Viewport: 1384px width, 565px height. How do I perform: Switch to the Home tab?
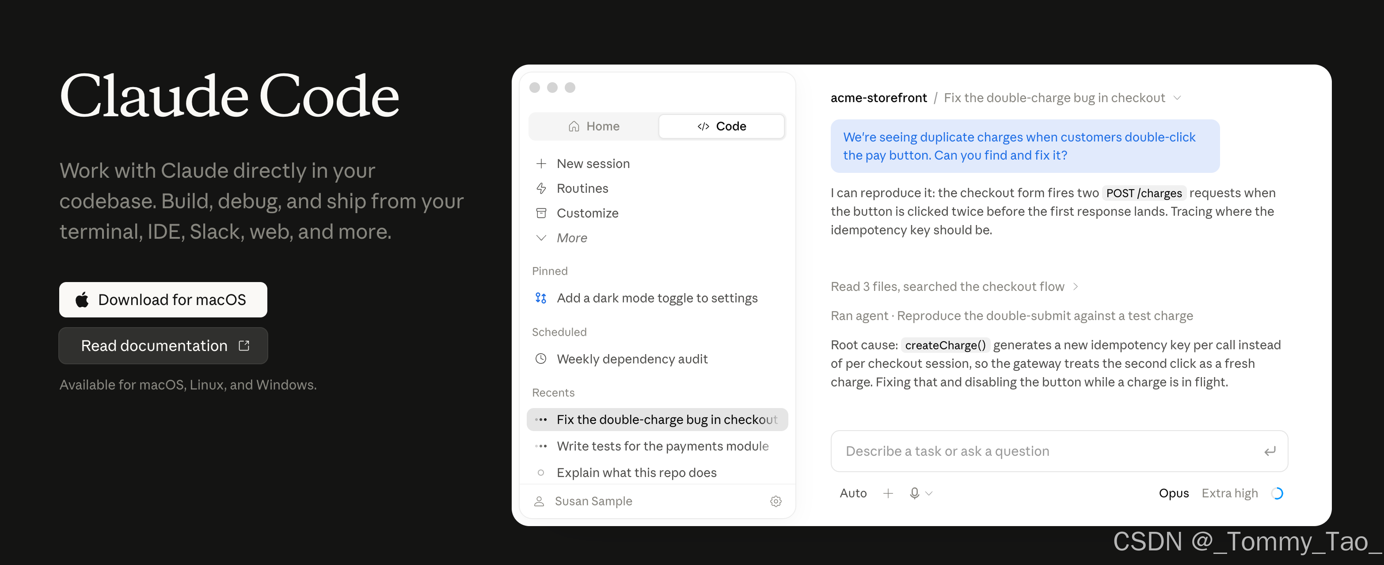coord(594,126)
